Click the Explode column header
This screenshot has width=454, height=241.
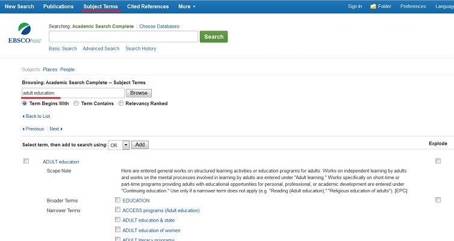click(438, 143)
